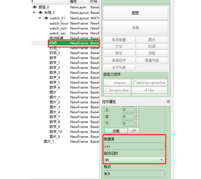Select the 图层_0 tree row
The height and width of the screenshot is (179, 201).
pyautogui.click(x=65, y=7)
